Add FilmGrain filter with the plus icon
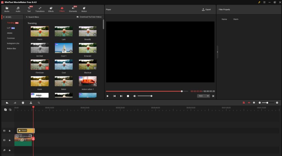The width and height of the screenshot is (282, 156). (47, 68)
